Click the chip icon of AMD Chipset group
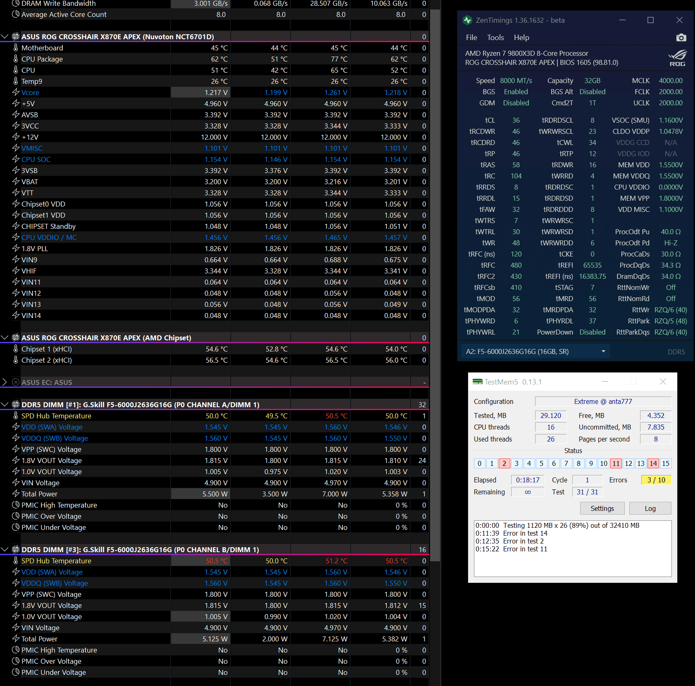The height and width of the screenshot is (686, 695). point(16,337)
